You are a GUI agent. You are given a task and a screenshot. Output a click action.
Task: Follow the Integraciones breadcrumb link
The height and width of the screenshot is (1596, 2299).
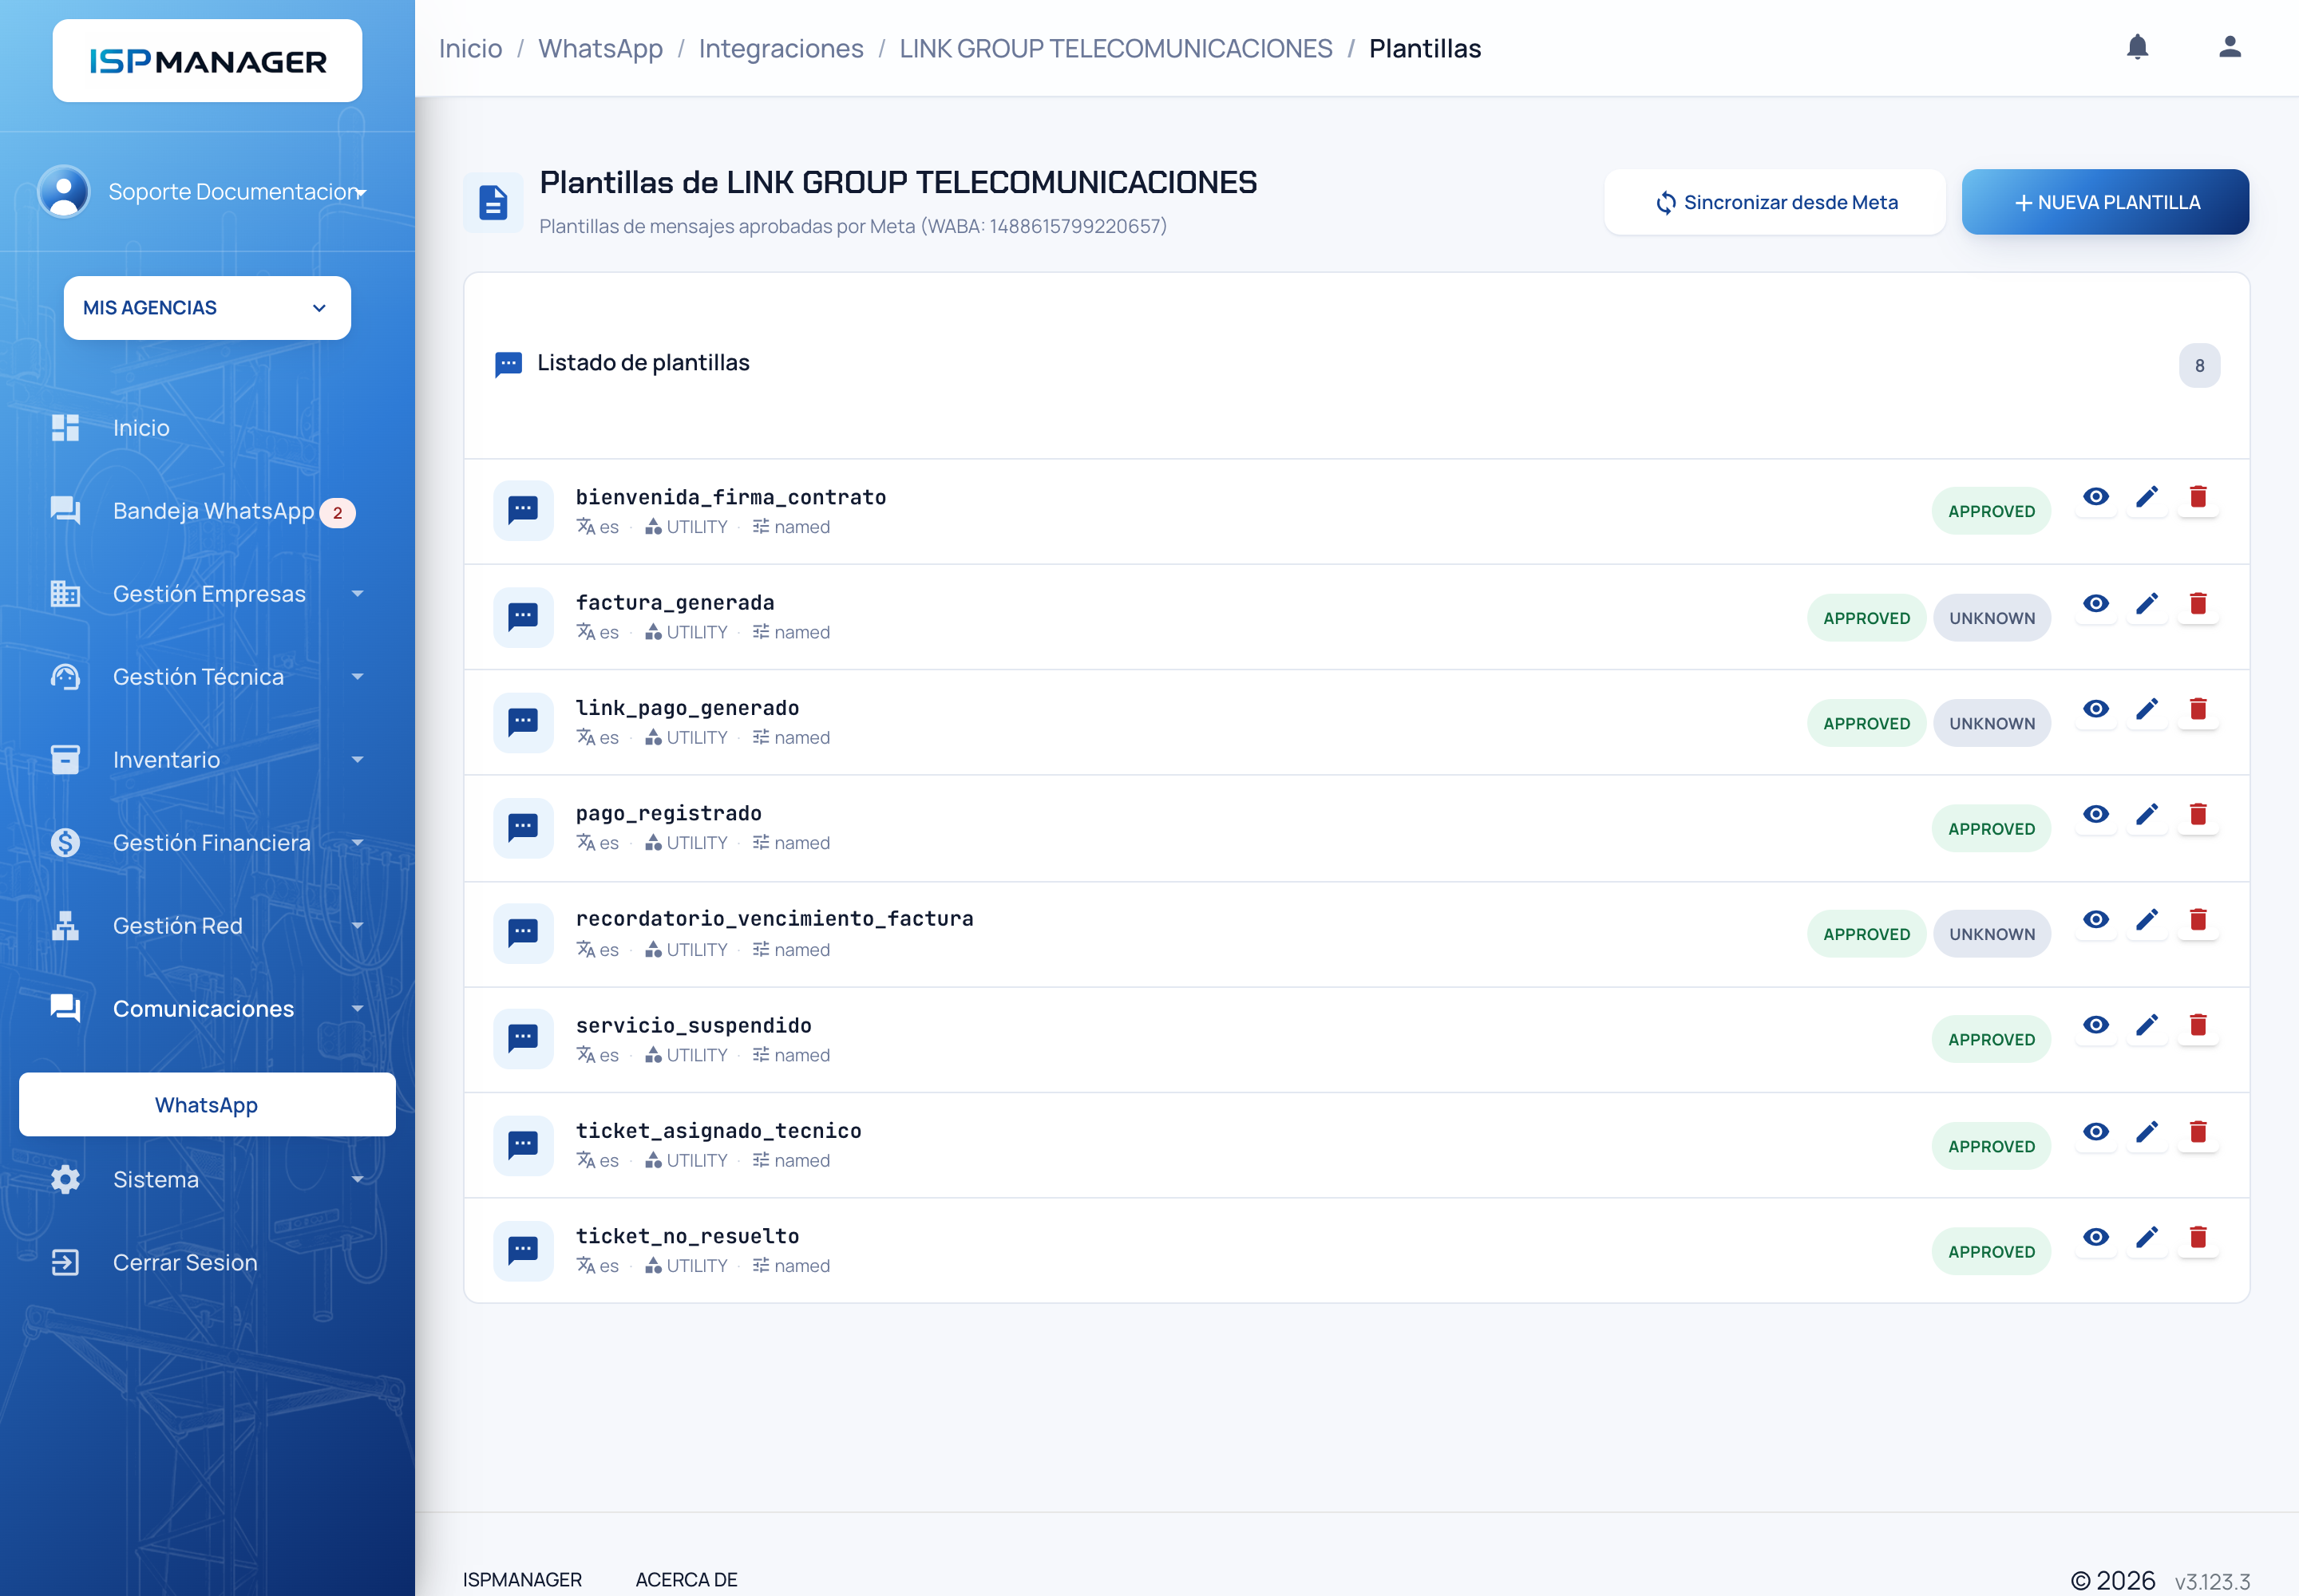tap(781, 48)
